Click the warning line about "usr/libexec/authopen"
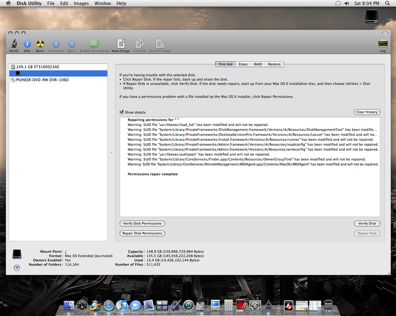The width and height of the screenshot is (396, 316). click(198, 154)
